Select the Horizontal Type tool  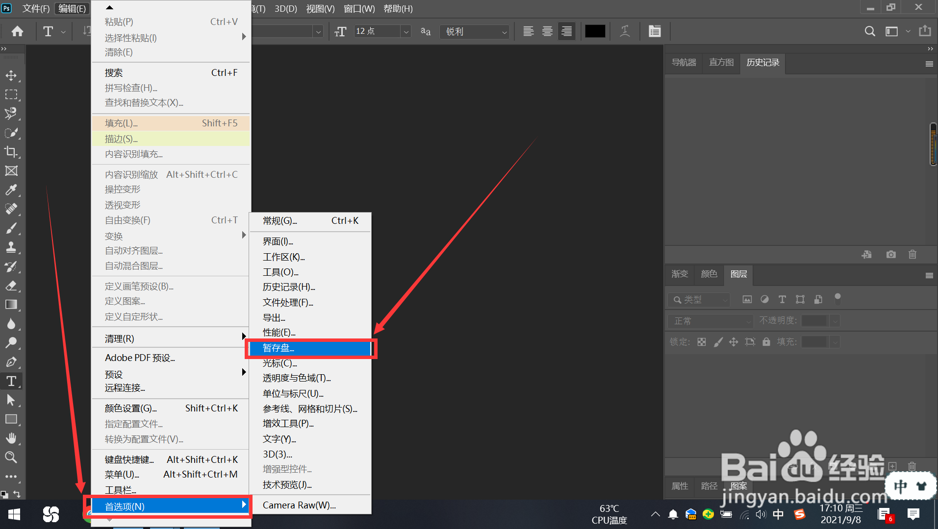pos(11,381)
